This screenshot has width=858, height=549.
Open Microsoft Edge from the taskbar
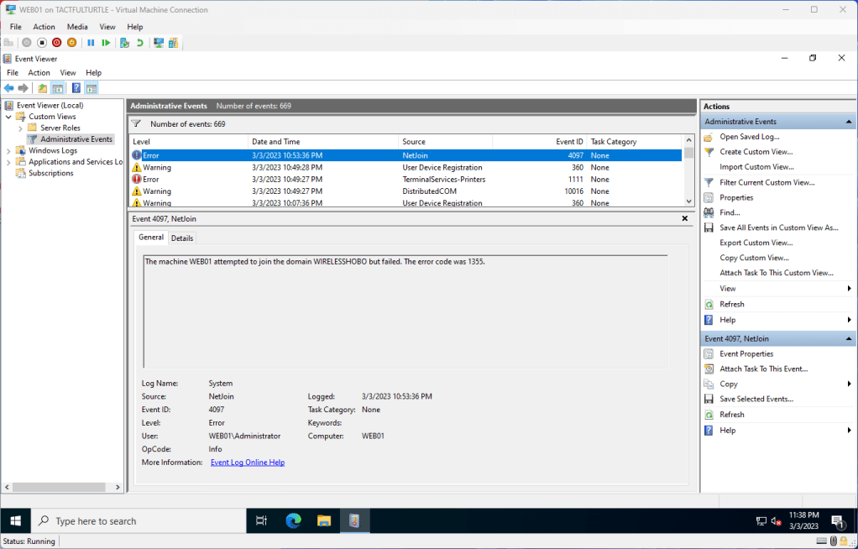coord(293,520)
